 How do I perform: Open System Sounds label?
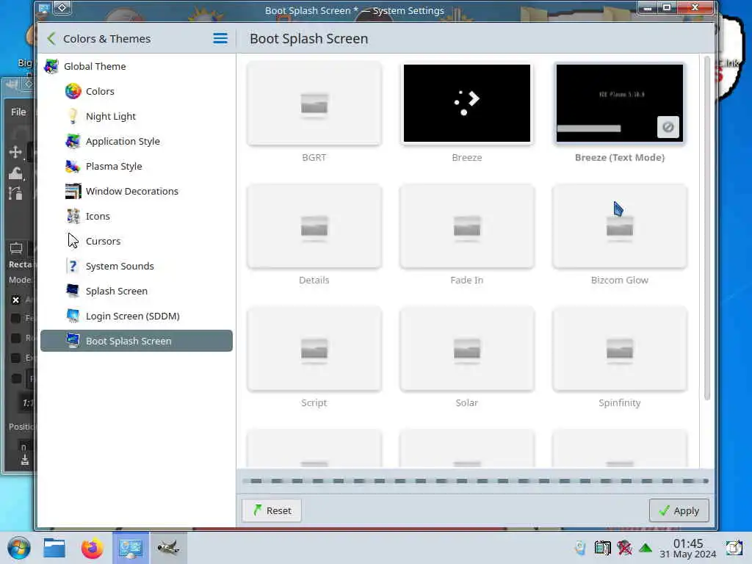tap(120, 266)
